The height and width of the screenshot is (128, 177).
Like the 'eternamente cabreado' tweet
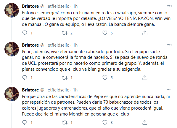point(105,78)
